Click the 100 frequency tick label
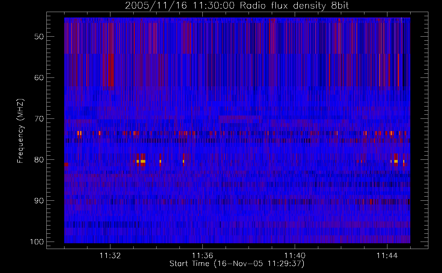442x273 pixels. 37,242
